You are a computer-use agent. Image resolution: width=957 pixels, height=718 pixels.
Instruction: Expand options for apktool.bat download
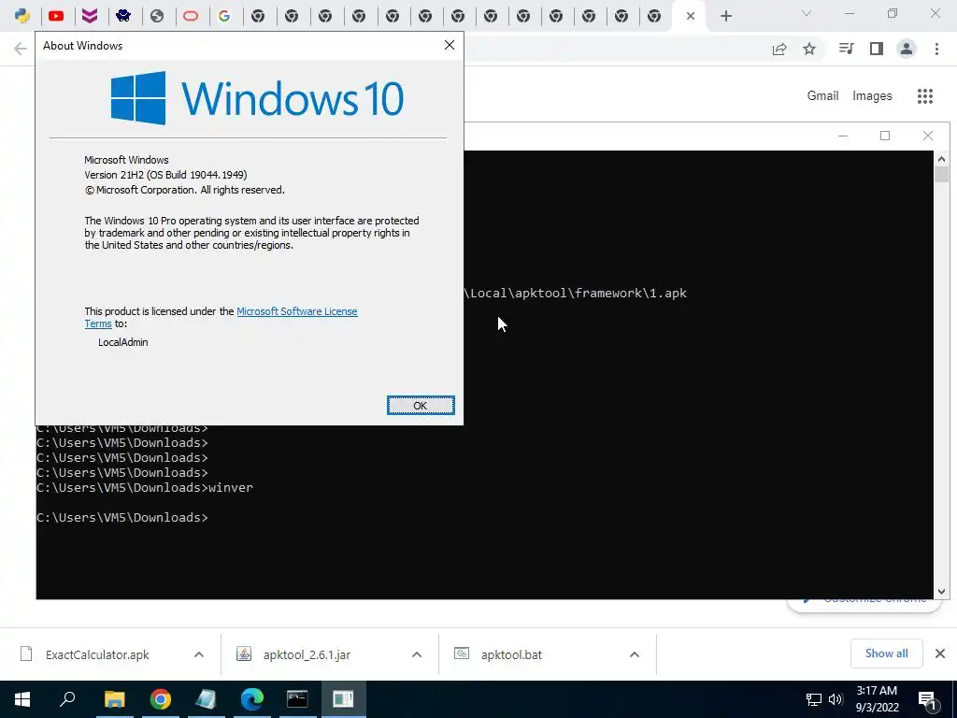(x=635, y=654)
